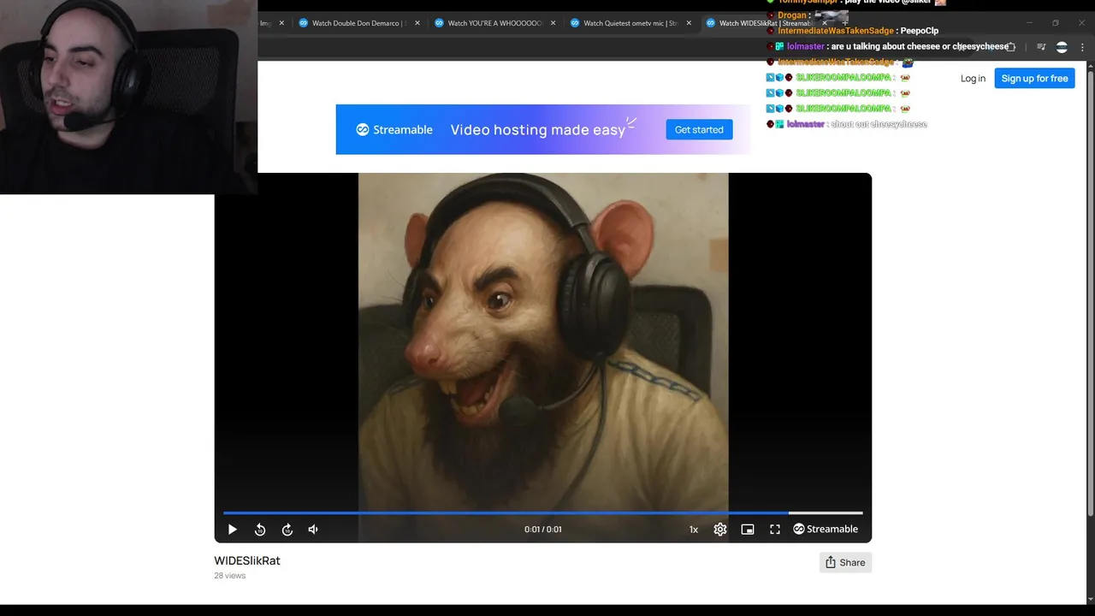Enter fullscreen video mode
This screenshot has height=616, width=1095.
click(x=775, y=530)
